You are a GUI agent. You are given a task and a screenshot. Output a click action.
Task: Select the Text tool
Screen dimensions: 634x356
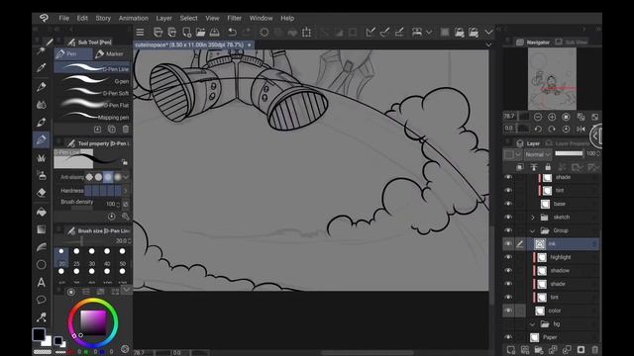pos(42,282)
